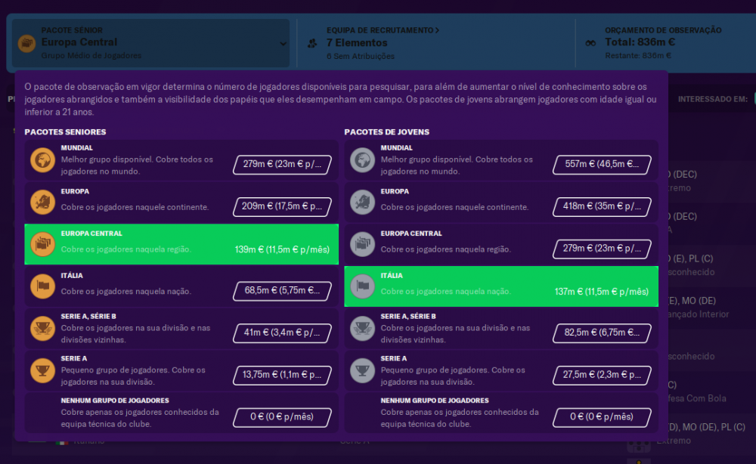This screenshot has width=756, height=464.
Task: Click the Pacotes Seniores heading
Action: pyautogui.click(x=65, y=132)
